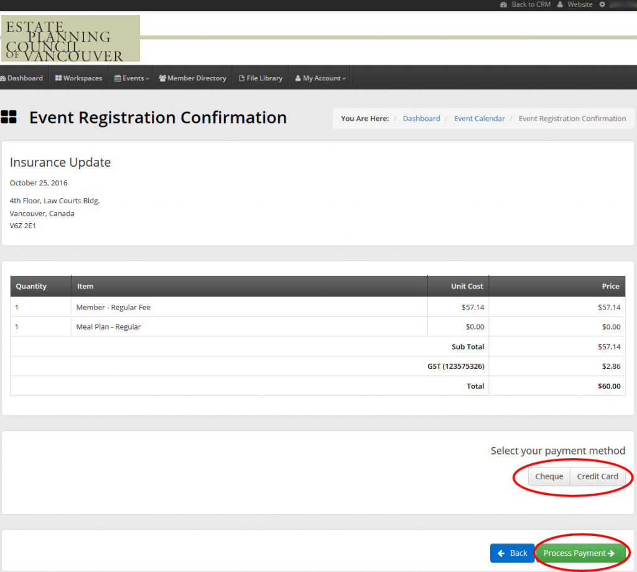This screenshot has height=572, width=637.
Task: Open Website link in top bar
Action: click(x=580, y=4)
